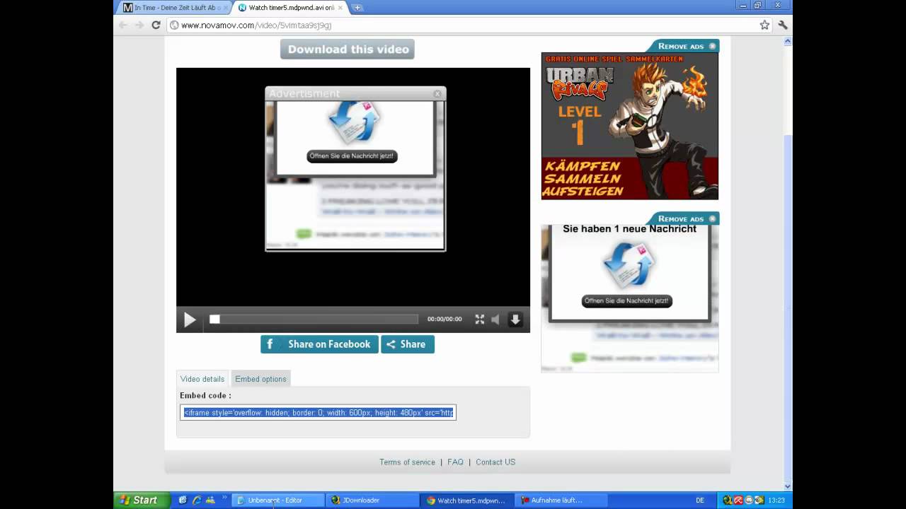Open a new browser tab

pos(357,8)
